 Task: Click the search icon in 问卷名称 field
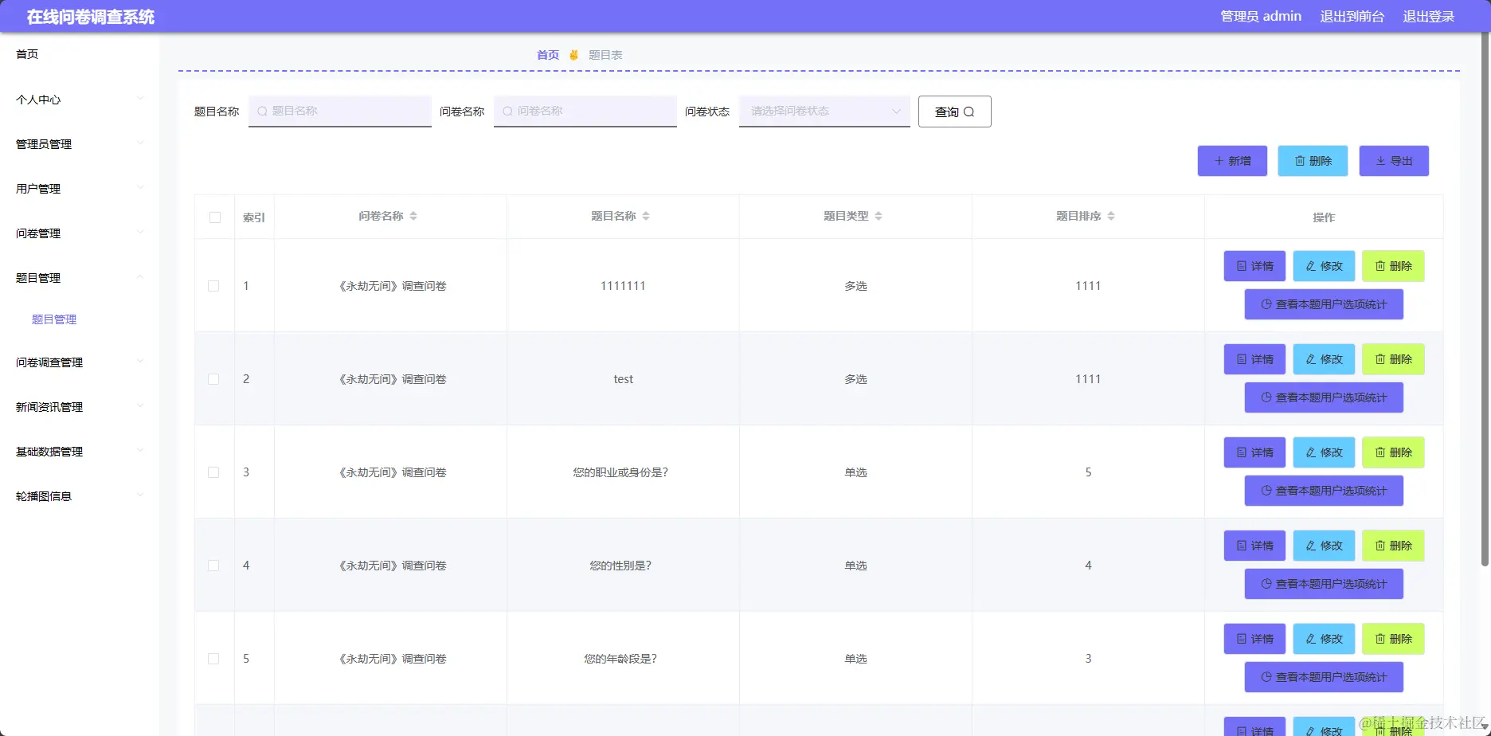pos(507,112)
